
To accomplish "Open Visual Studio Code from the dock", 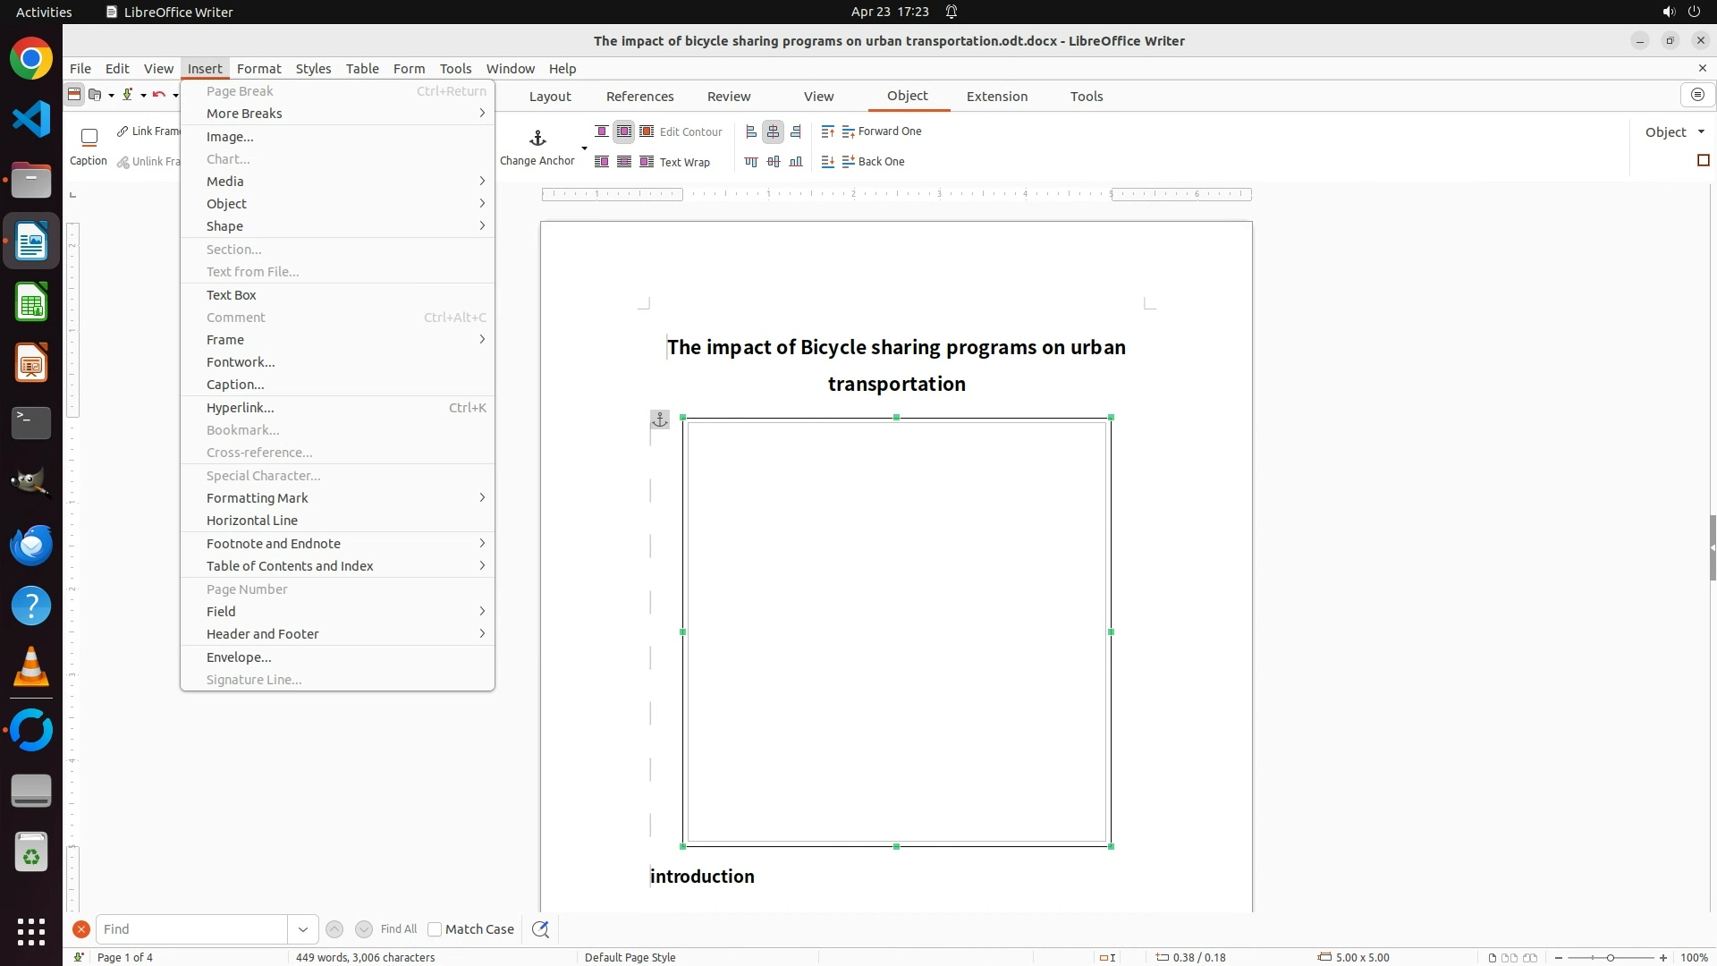I will click(31, 119).
